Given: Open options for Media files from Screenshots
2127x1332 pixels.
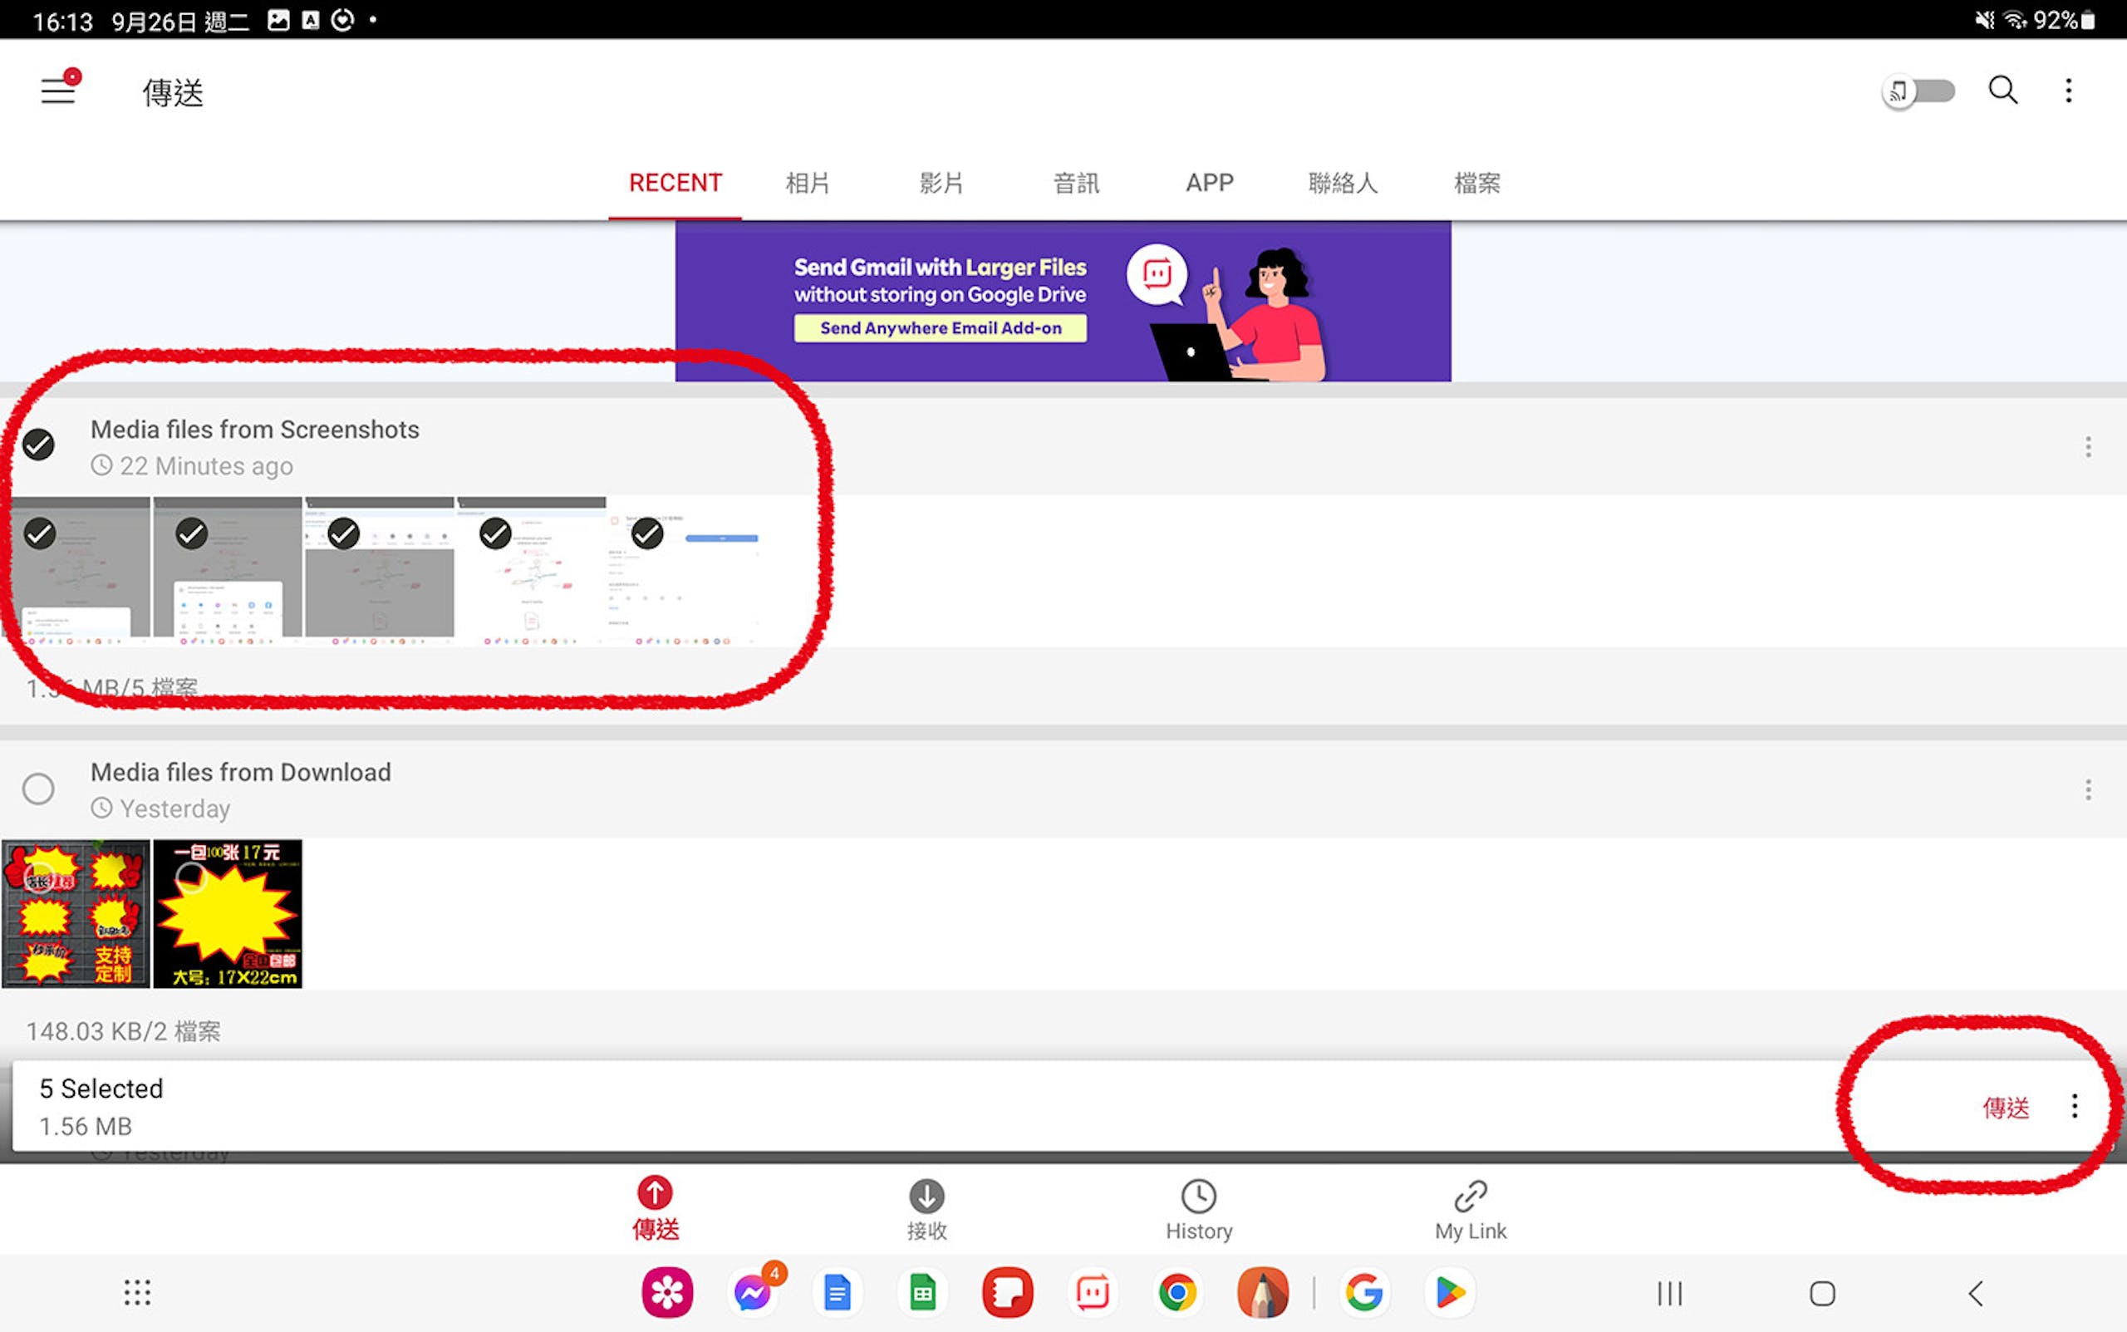Looking at the screenshot, I should coord(2087,447).
